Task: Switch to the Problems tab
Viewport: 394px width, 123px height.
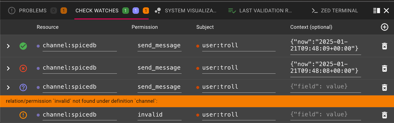Action: tap(33, 11)
